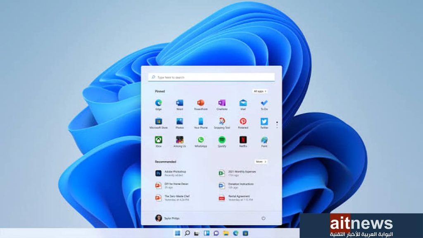
Task: Open Microsoft Store from the Pinned grid
Action: coord(158,123)
